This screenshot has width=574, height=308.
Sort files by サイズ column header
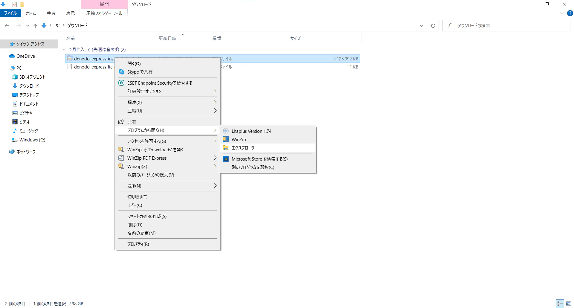(325, 38)
